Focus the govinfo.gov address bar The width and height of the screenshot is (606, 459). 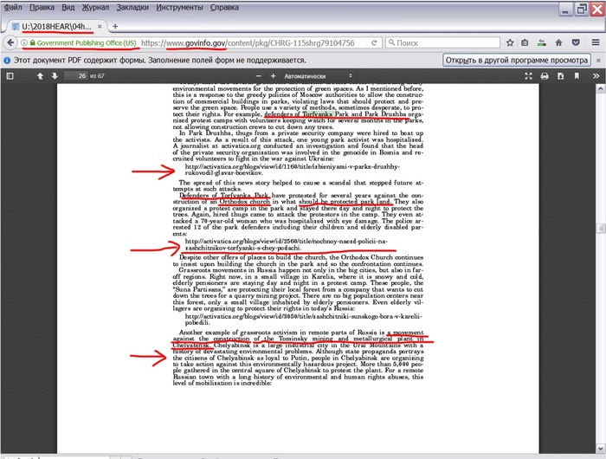[248, 43]
